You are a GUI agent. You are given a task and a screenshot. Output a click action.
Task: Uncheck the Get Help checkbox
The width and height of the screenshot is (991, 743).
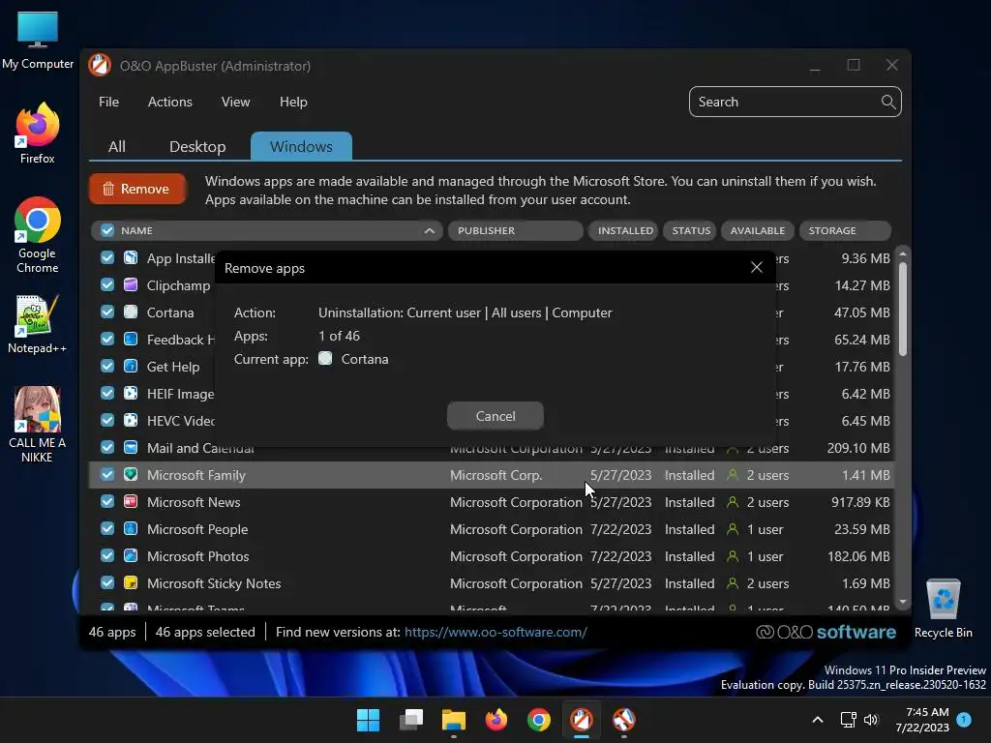107,367
